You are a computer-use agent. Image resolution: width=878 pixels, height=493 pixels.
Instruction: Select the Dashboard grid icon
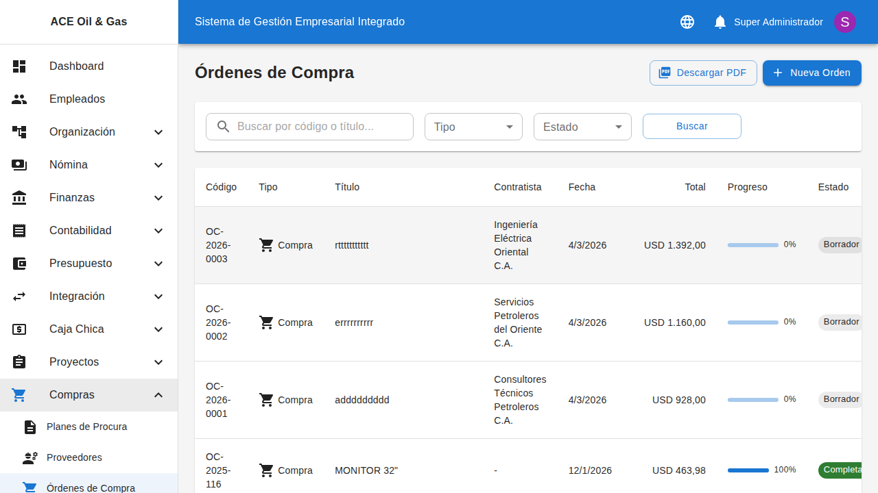19,66
